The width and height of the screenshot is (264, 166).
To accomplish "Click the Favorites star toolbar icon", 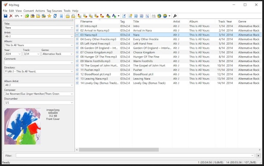I will pos(49,16).
